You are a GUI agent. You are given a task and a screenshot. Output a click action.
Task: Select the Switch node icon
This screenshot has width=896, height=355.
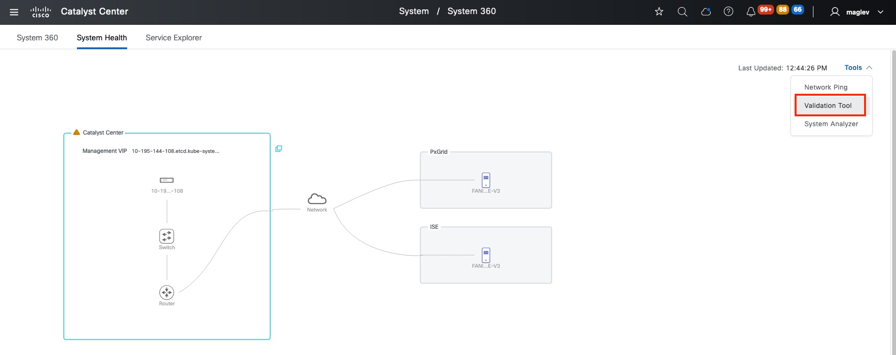click(167, 236)
